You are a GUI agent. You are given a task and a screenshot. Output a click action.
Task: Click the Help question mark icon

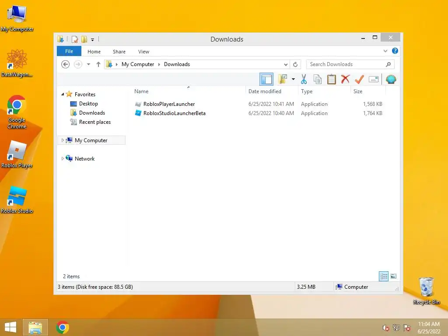pos(395,51)
